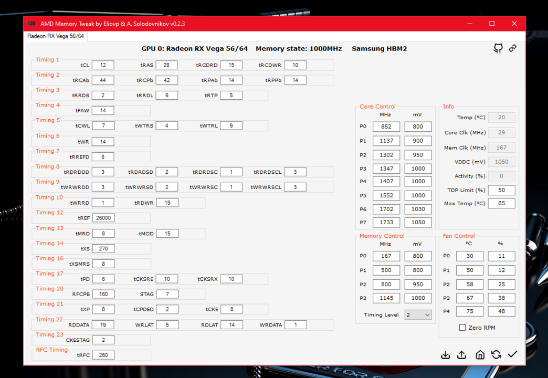
Task: Select the tMOD input box
Action: click(167, 234)
